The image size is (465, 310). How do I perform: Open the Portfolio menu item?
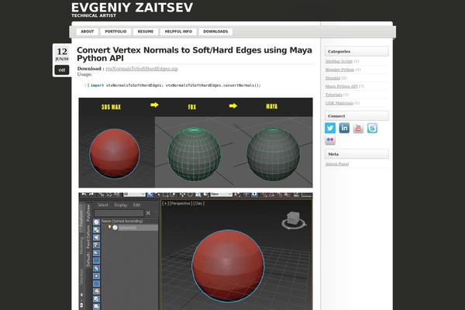coord(115,32)
